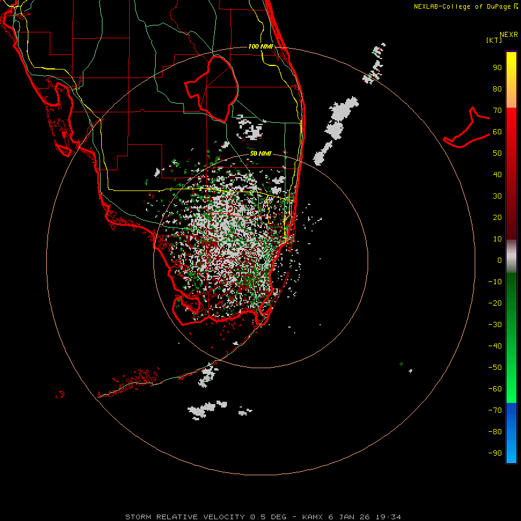This screenshot has height=521, width=521.
Task: Click the 30 value on velocity scale
Action: tap(497, 196)
